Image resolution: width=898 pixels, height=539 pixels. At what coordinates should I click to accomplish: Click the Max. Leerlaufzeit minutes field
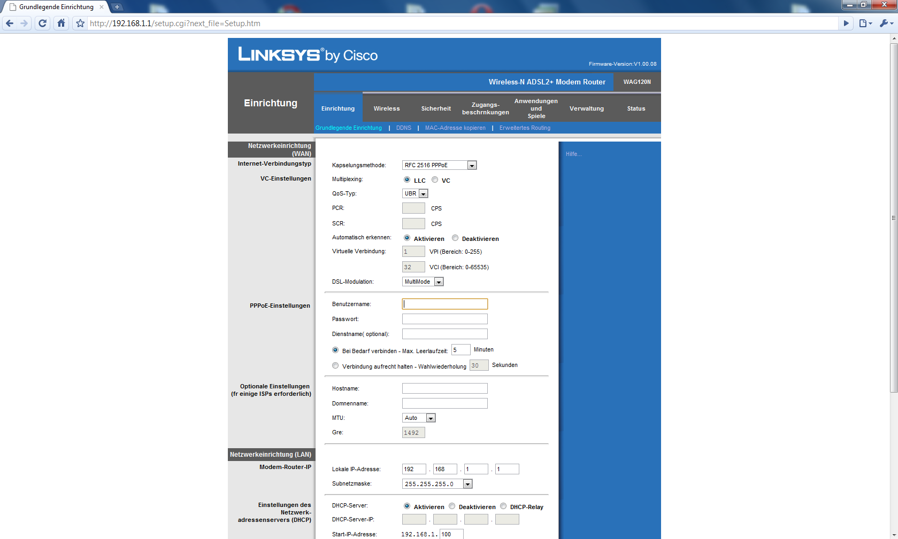coord(461,350)
